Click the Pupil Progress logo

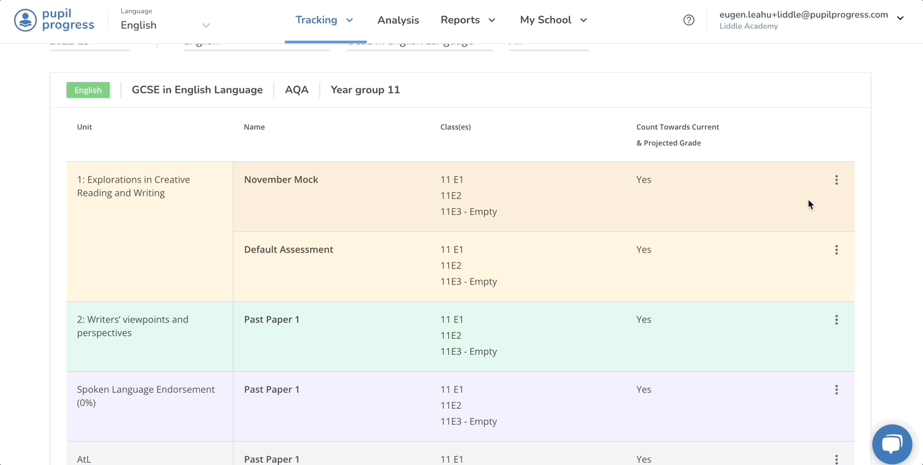(54, 20)
